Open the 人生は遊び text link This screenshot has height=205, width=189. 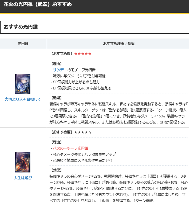coord(23,178)
